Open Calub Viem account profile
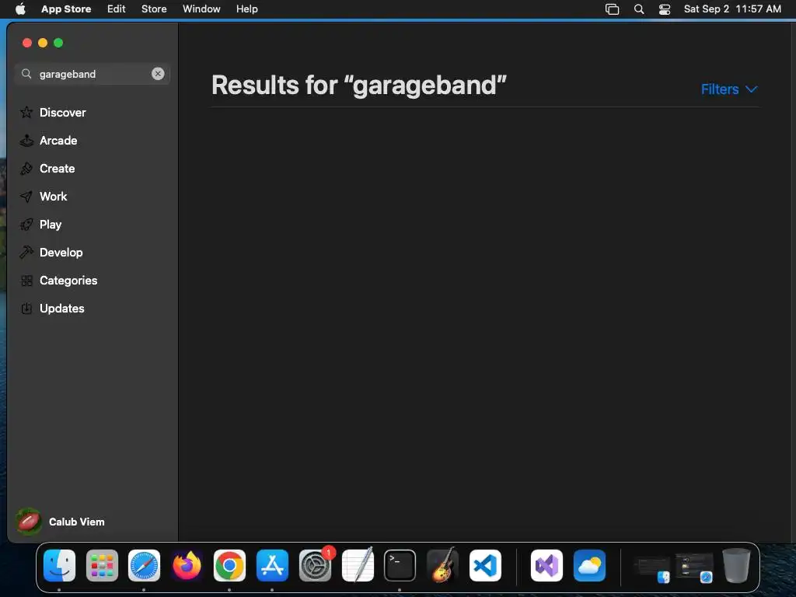This screenshot has width=796, height=597. tap(60, 522)
